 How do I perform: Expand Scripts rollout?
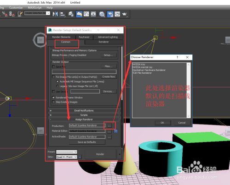[x=84, y=115]
